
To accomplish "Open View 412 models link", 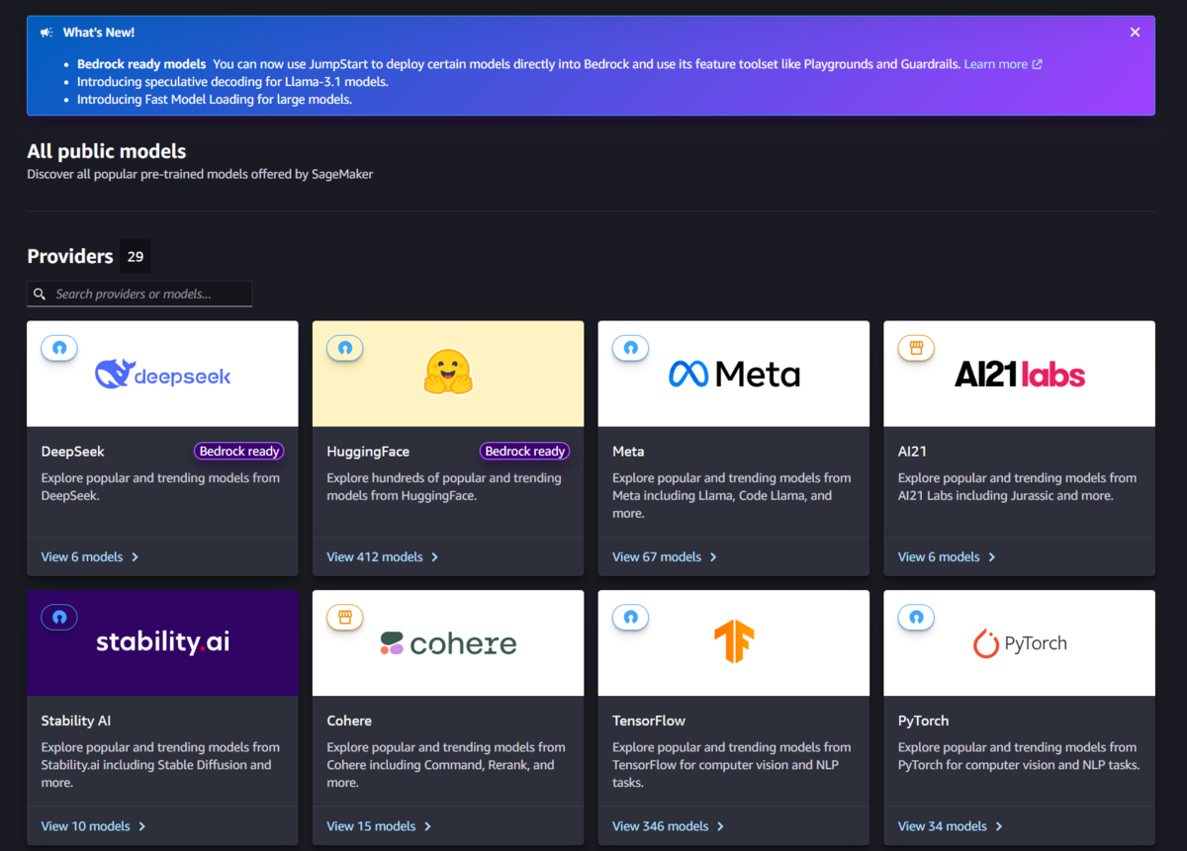I will pos(375,556).
